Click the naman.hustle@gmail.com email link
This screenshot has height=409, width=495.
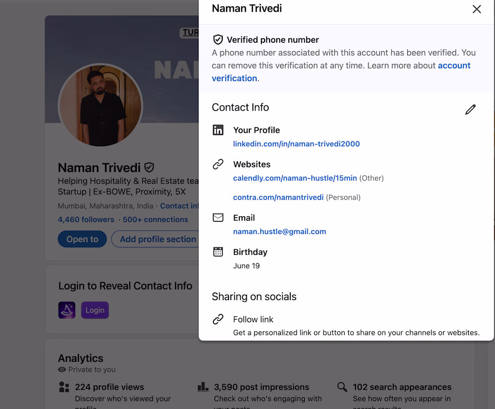click(x=279, y=232)
